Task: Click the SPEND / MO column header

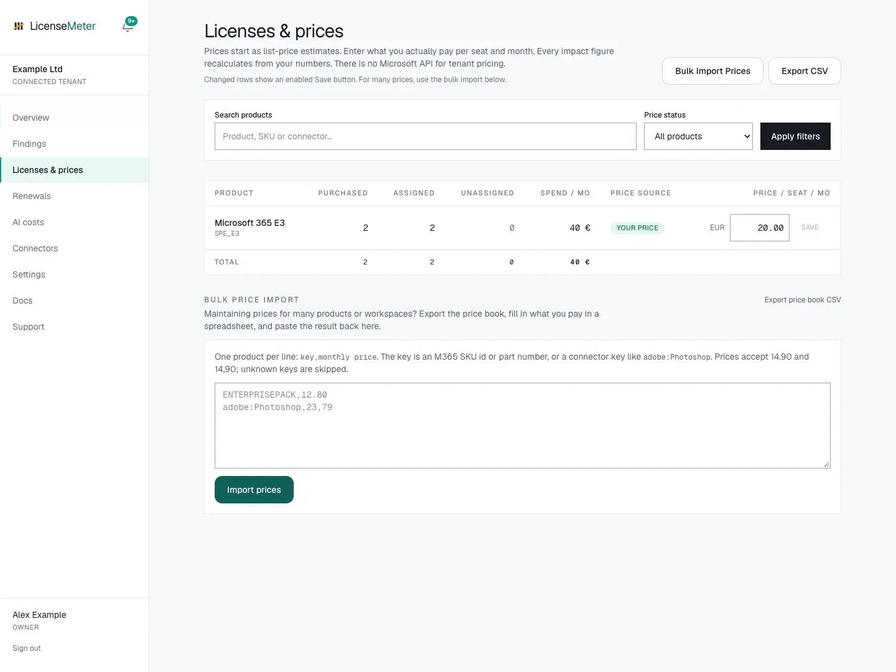Action: (565, 193)
